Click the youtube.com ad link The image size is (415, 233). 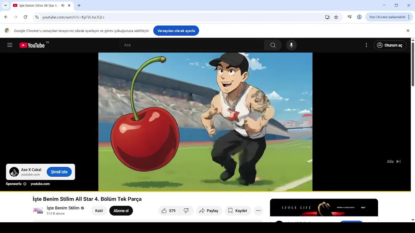tap(40, 184)
